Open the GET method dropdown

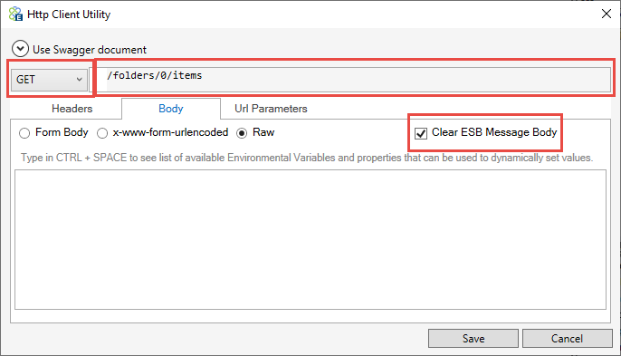[49, 80]
